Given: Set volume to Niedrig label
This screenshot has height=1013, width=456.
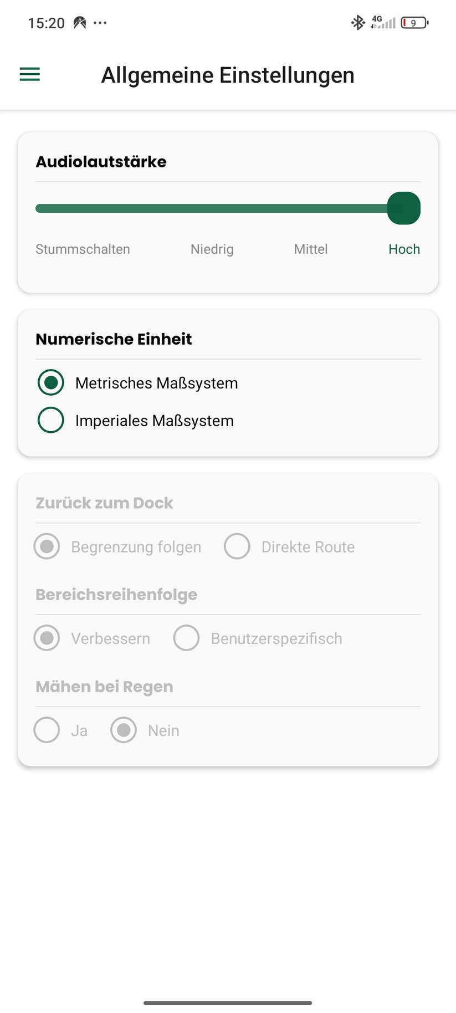Looking at the screenshot, I should (x=212, y=249).
